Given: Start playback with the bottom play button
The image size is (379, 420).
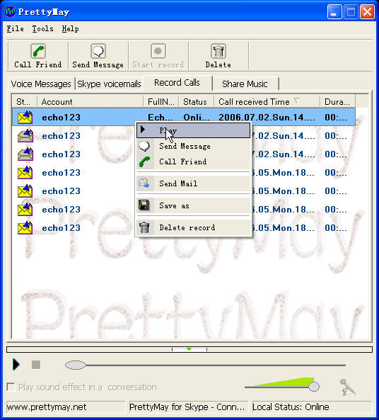Looking at the screenshot, I should tap(16, 365).
